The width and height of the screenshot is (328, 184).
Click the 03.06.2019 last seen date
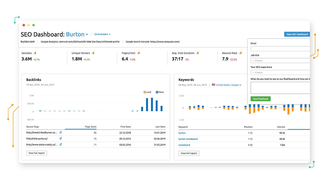tap(160, 139)
